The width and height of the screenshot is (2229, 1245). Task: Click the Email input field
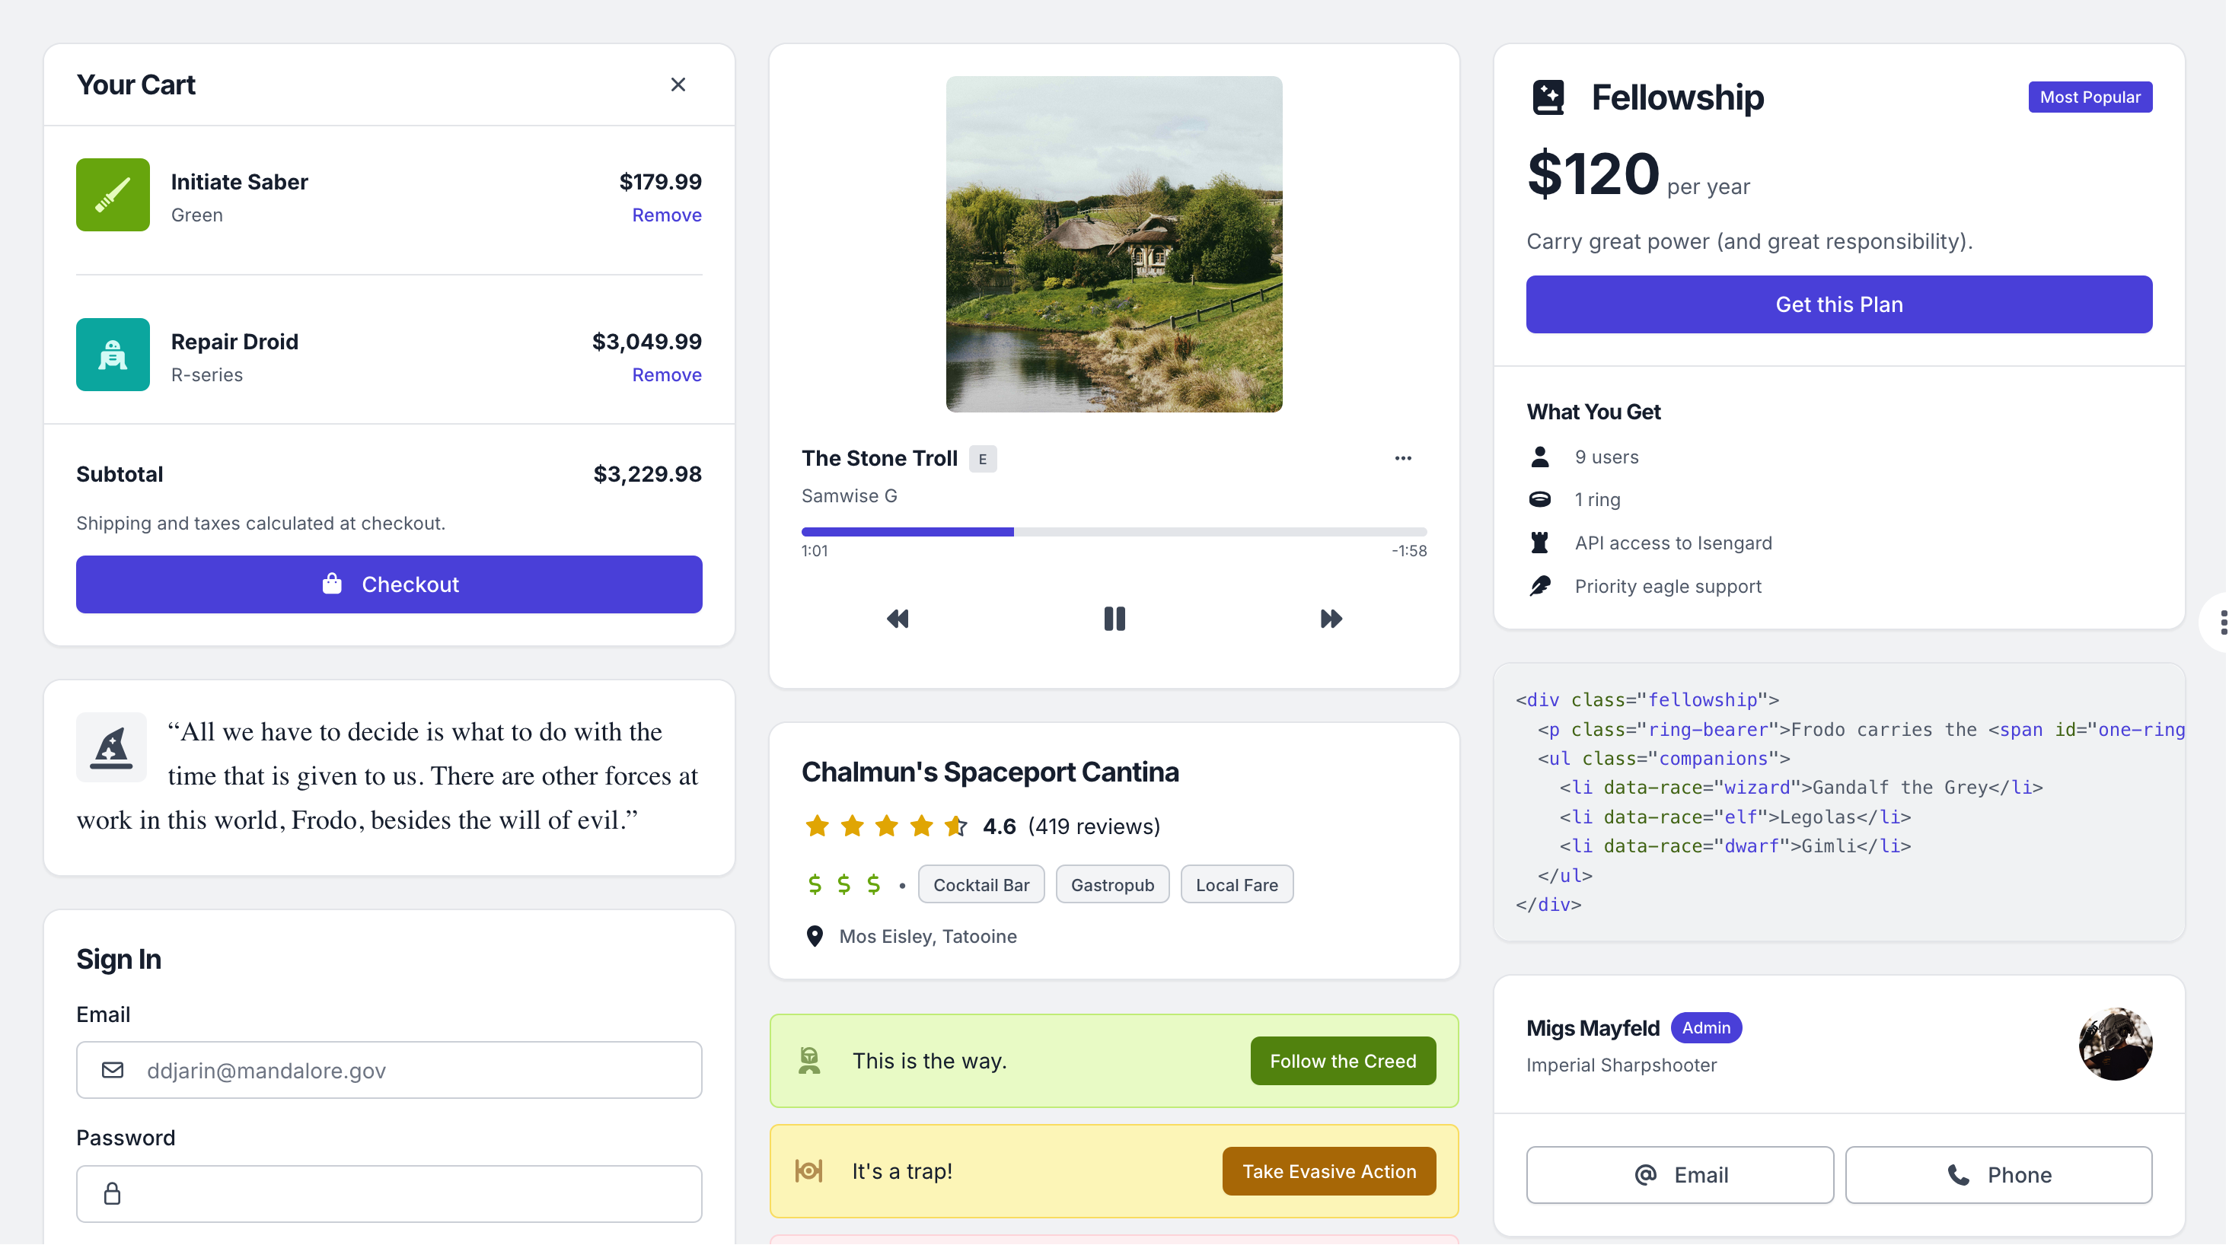(x=388, y=1071)
